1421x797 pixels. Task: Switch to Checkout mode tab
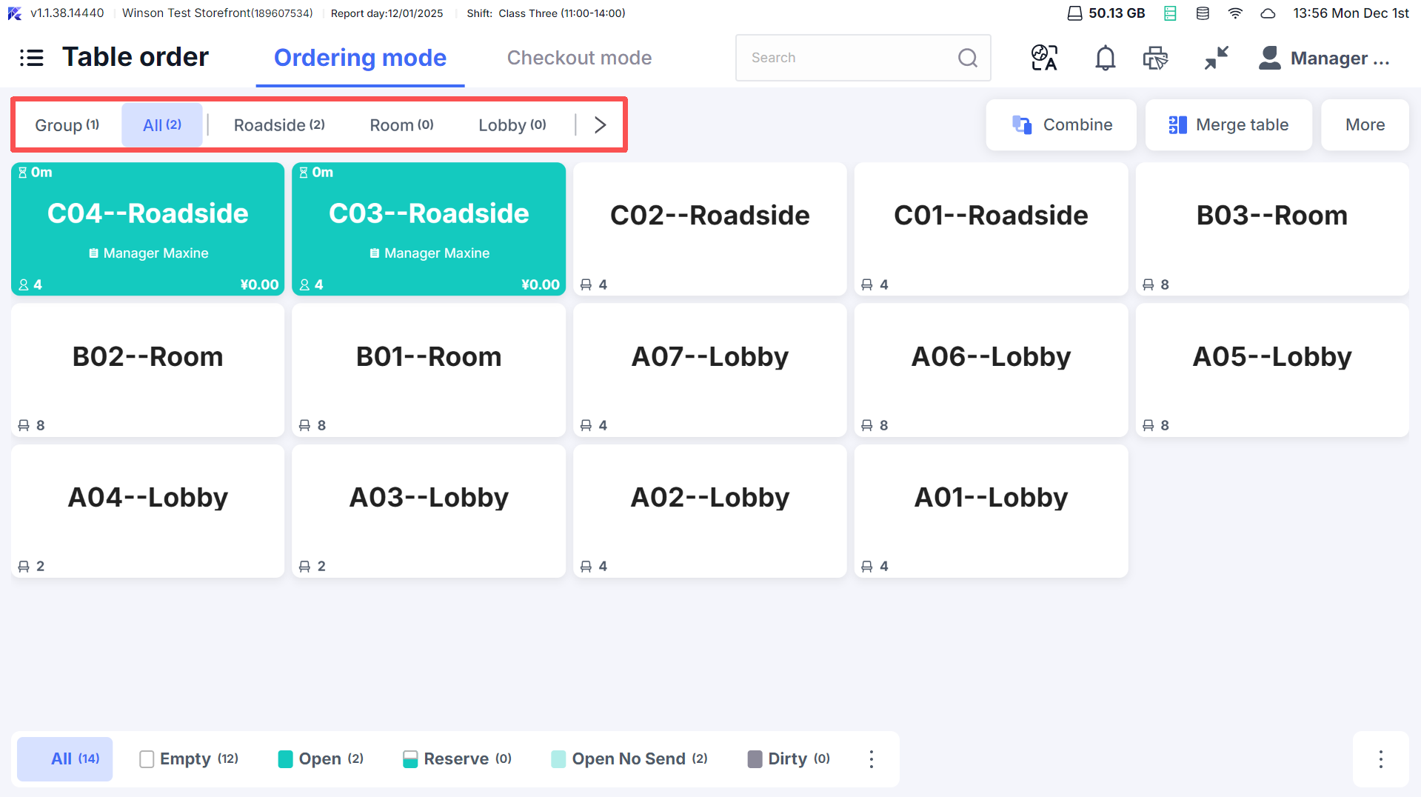click(579, 58)
